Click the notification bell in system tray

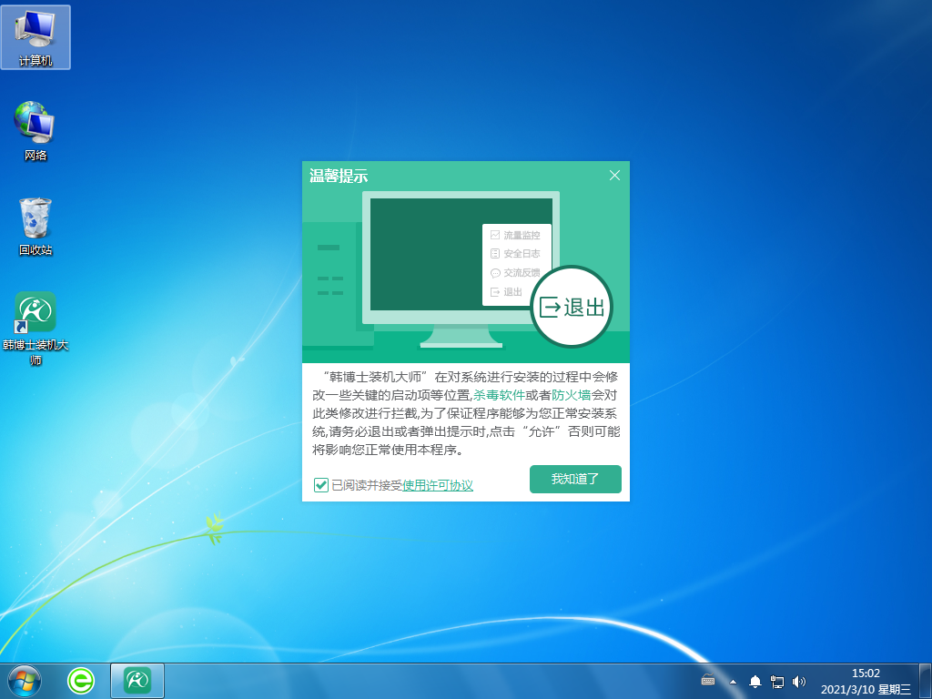pos(755,681)
